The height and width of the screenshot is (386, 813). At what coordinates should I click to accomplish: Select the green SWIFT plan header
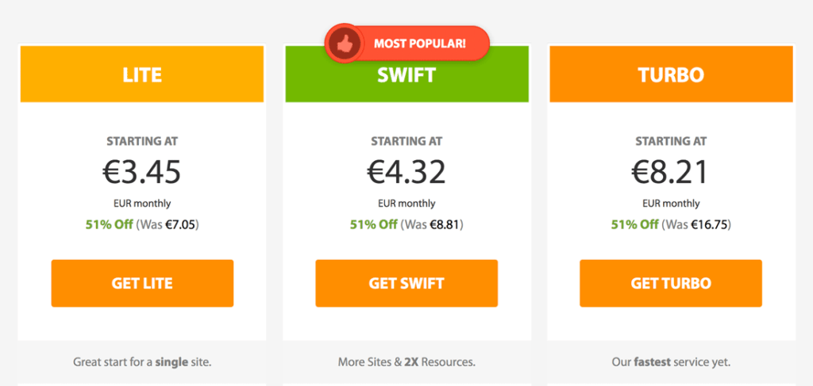(x=406, y=74)
